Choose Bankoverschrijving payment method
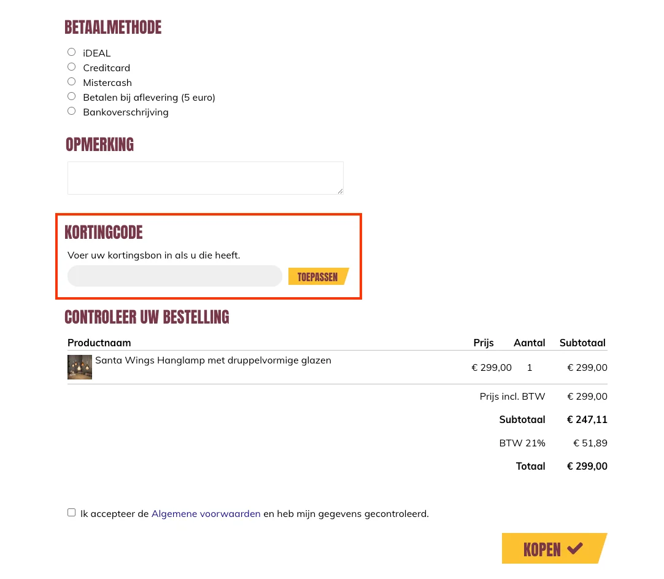 (x=71, y=111)
